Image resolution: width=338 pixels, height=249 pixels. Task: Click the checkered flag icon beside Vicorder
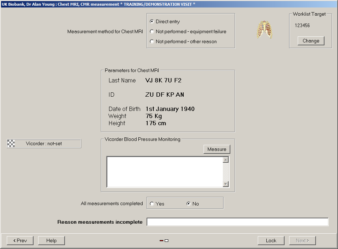point(11,143)
